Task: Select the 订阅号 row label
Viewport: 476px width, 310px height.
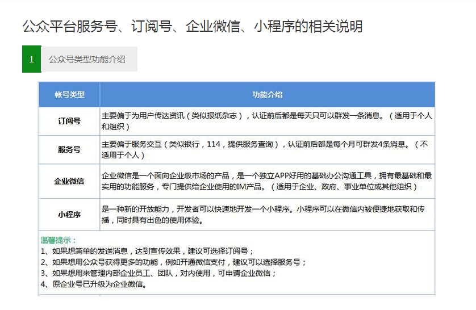Action: 69,121
